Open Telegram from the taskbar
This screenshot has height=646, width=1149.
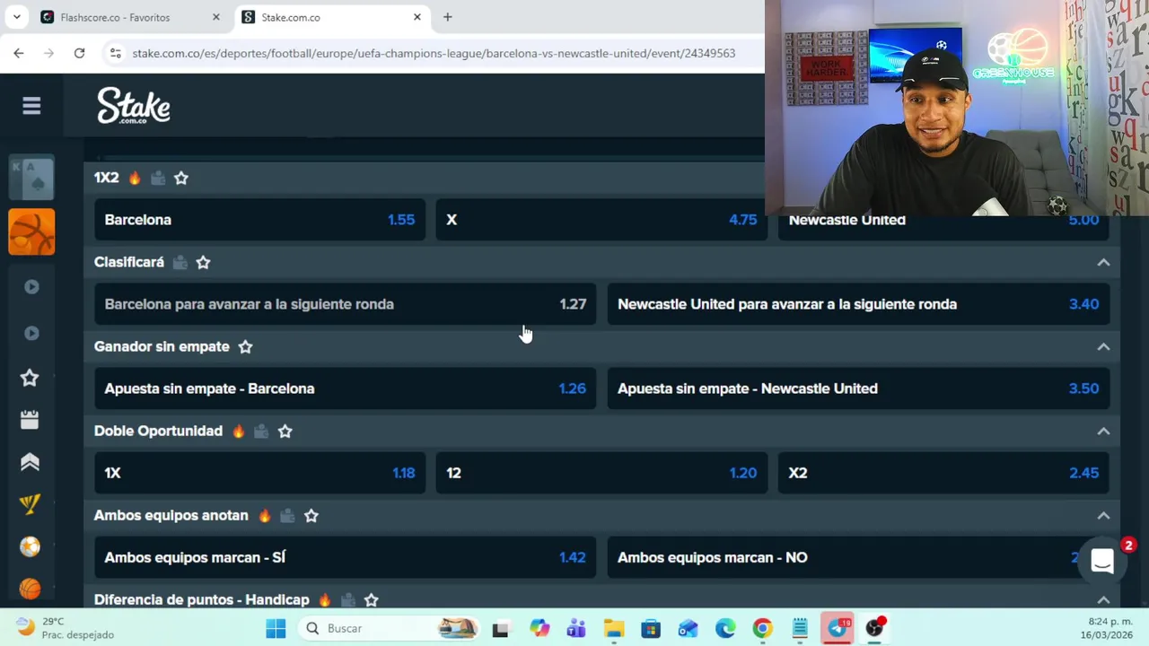(838, 628)
